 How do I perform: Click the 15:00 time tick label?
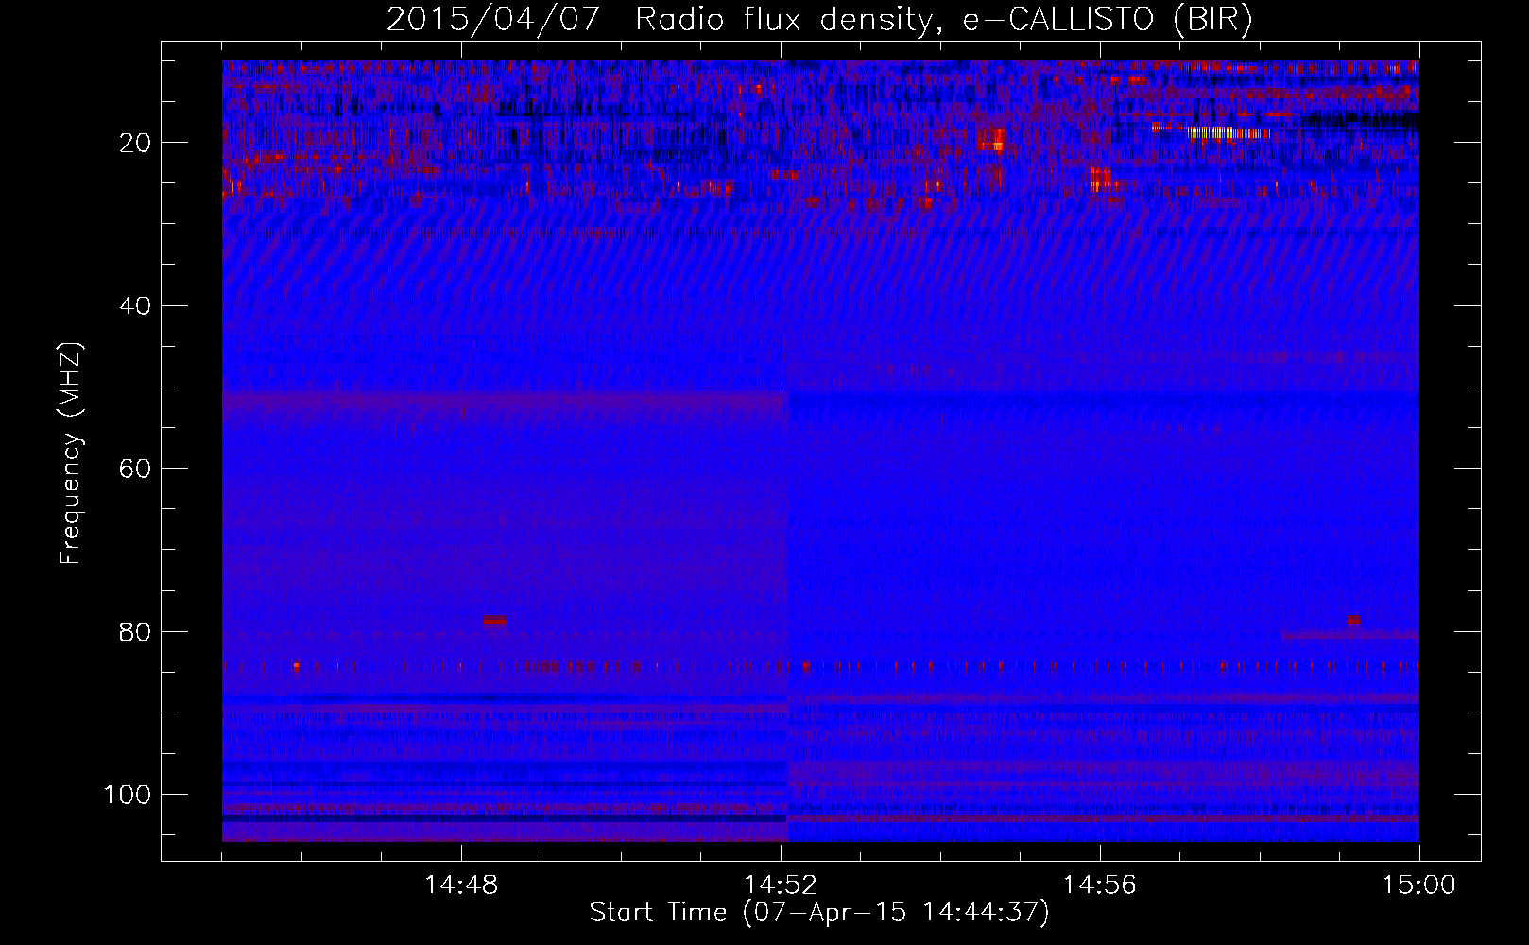coord(1418,885)
